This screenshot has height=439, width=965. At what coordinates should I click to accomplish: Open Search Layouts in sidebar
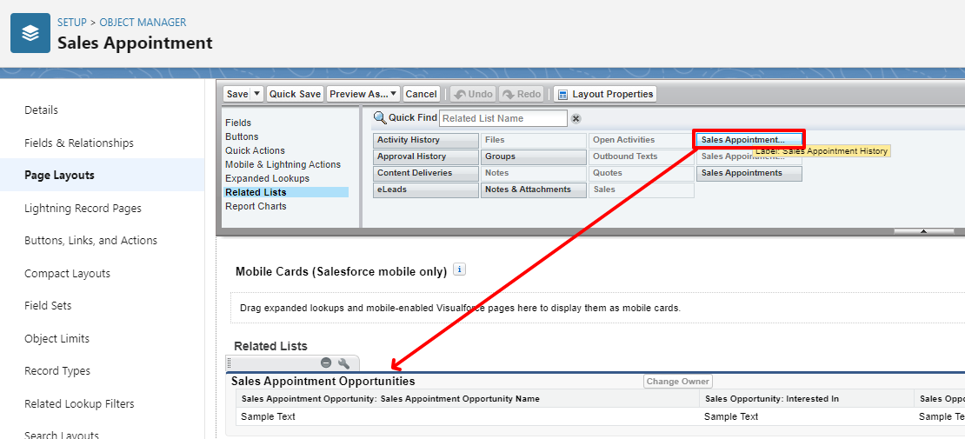pyautogui.click(x=62, y=435)
